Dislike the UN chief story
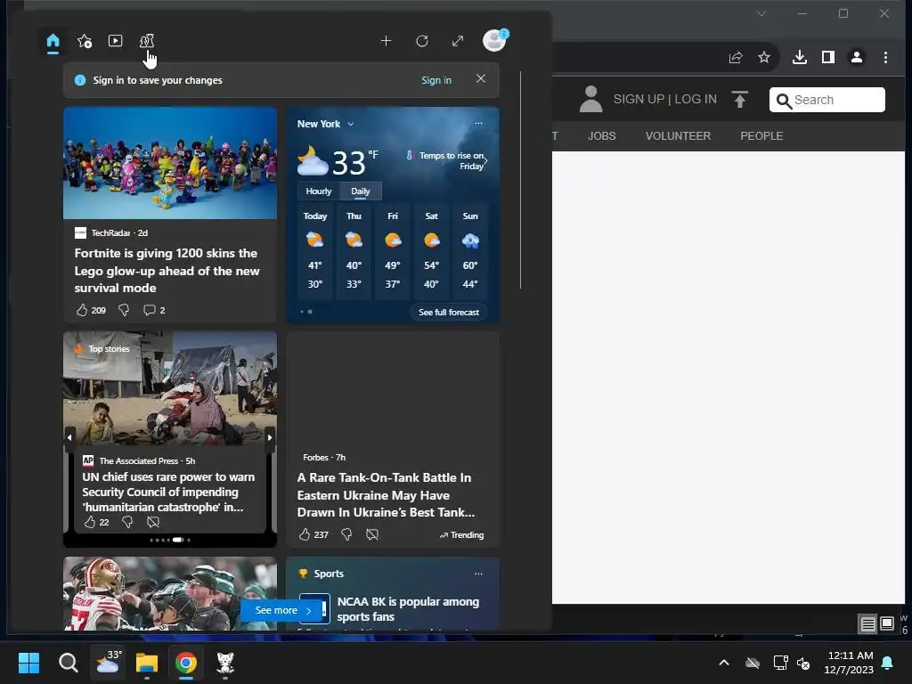This screenshot has height=684, width=912. click(127, 522)
